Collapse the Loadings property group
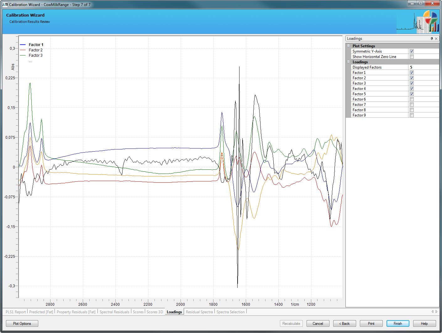Image resolution: width=442 pixels, height=333 pixels. 348,62
